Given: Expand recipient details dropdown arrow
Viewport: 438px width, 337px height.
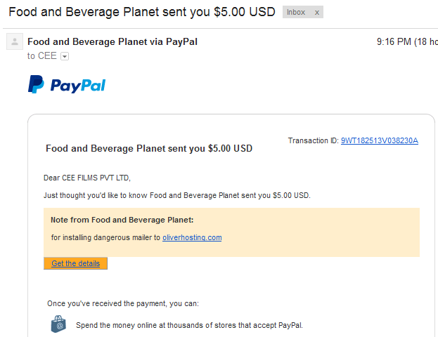Looking at the screenshot, I should click(65, 56).
